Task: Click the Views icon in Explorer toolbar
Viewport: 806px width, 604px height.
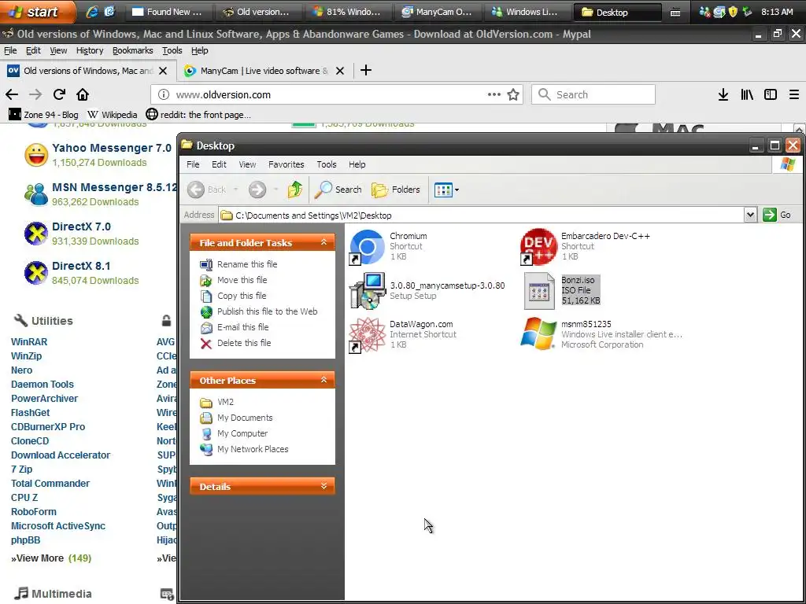Action: click(x=443, y=190)
